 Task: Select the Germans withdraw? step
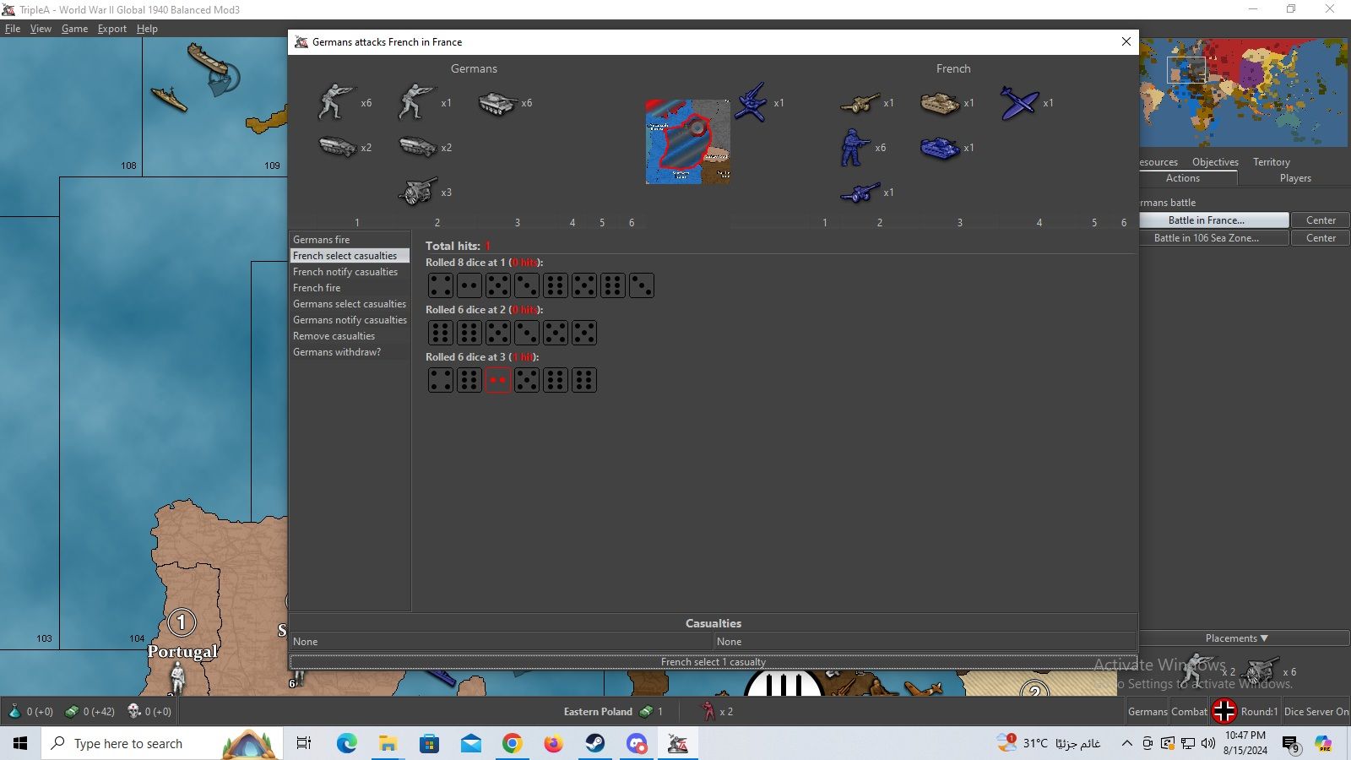350,352
